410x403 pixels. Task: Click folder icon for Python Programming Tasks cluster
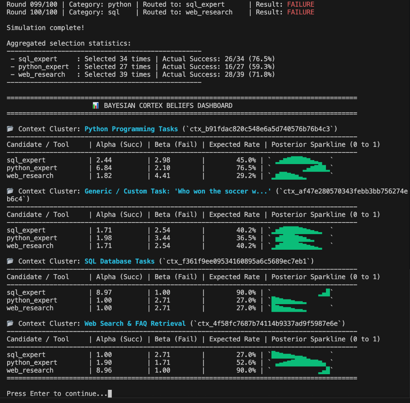click(10, 128)
